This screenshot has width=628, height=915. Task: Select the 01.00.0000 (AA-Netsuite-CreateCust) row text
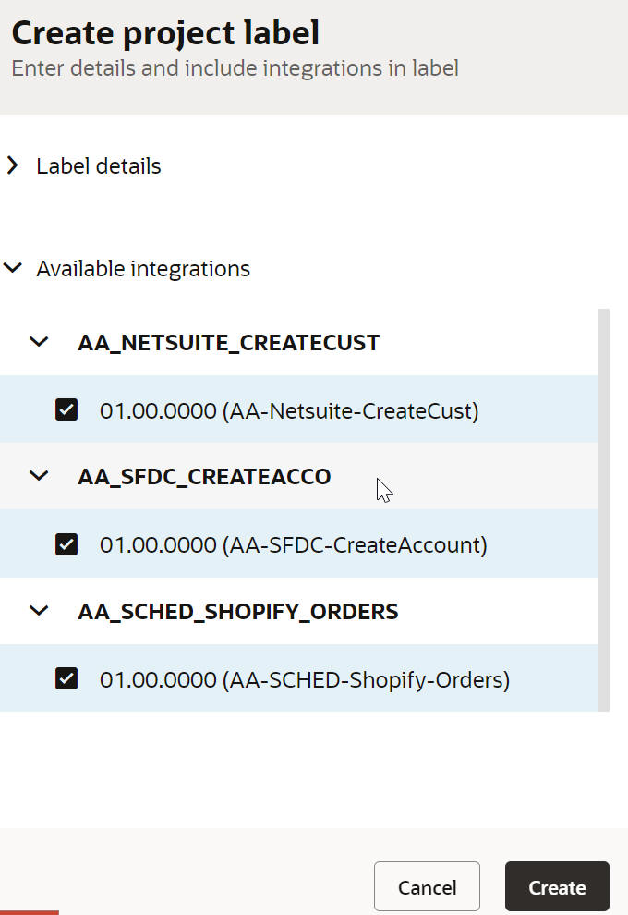coord(289,410)
